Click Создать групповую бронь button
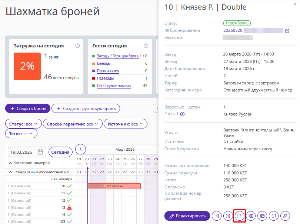 (x=86, y=108)
